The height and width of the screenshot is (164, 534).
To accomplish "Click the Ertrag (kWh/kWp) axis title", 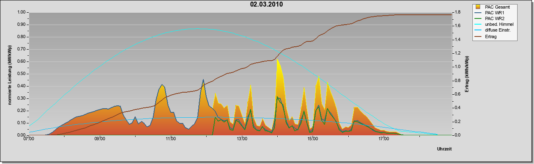I will (467, 74).
